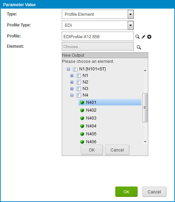
Task: Click OK in the element chooser panel
Action: tap(92, 150)
